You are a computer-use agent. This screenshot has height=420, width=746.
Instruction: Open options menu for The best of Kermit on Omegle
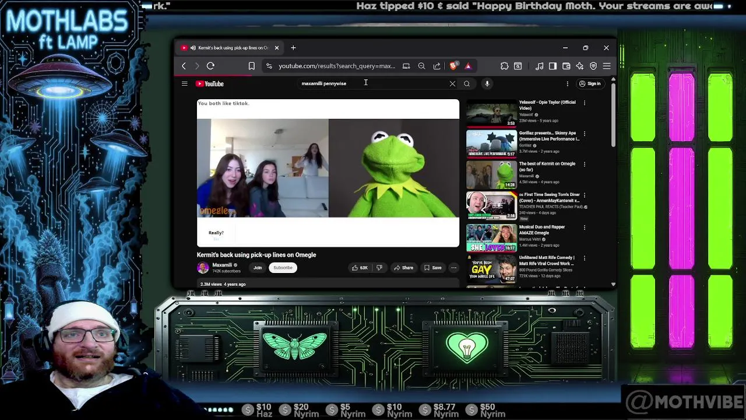(585, 164)
